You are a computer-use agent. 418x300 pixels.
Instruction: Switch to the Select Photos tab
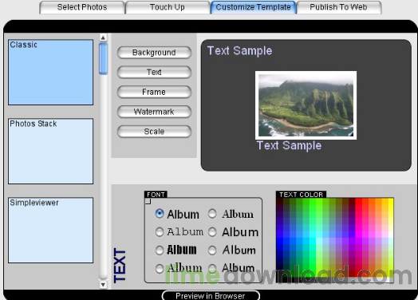(x=82, y=7)
